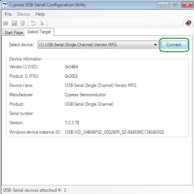The width and height of the screenshot is (194, 194).
Task: Click the USB-Serial Vendor MFG combo box
Action: [x=98, y=45]
